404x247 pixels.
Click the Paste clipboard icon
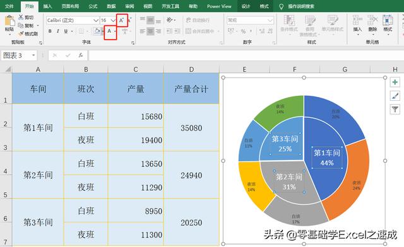(x=9, y=21)
